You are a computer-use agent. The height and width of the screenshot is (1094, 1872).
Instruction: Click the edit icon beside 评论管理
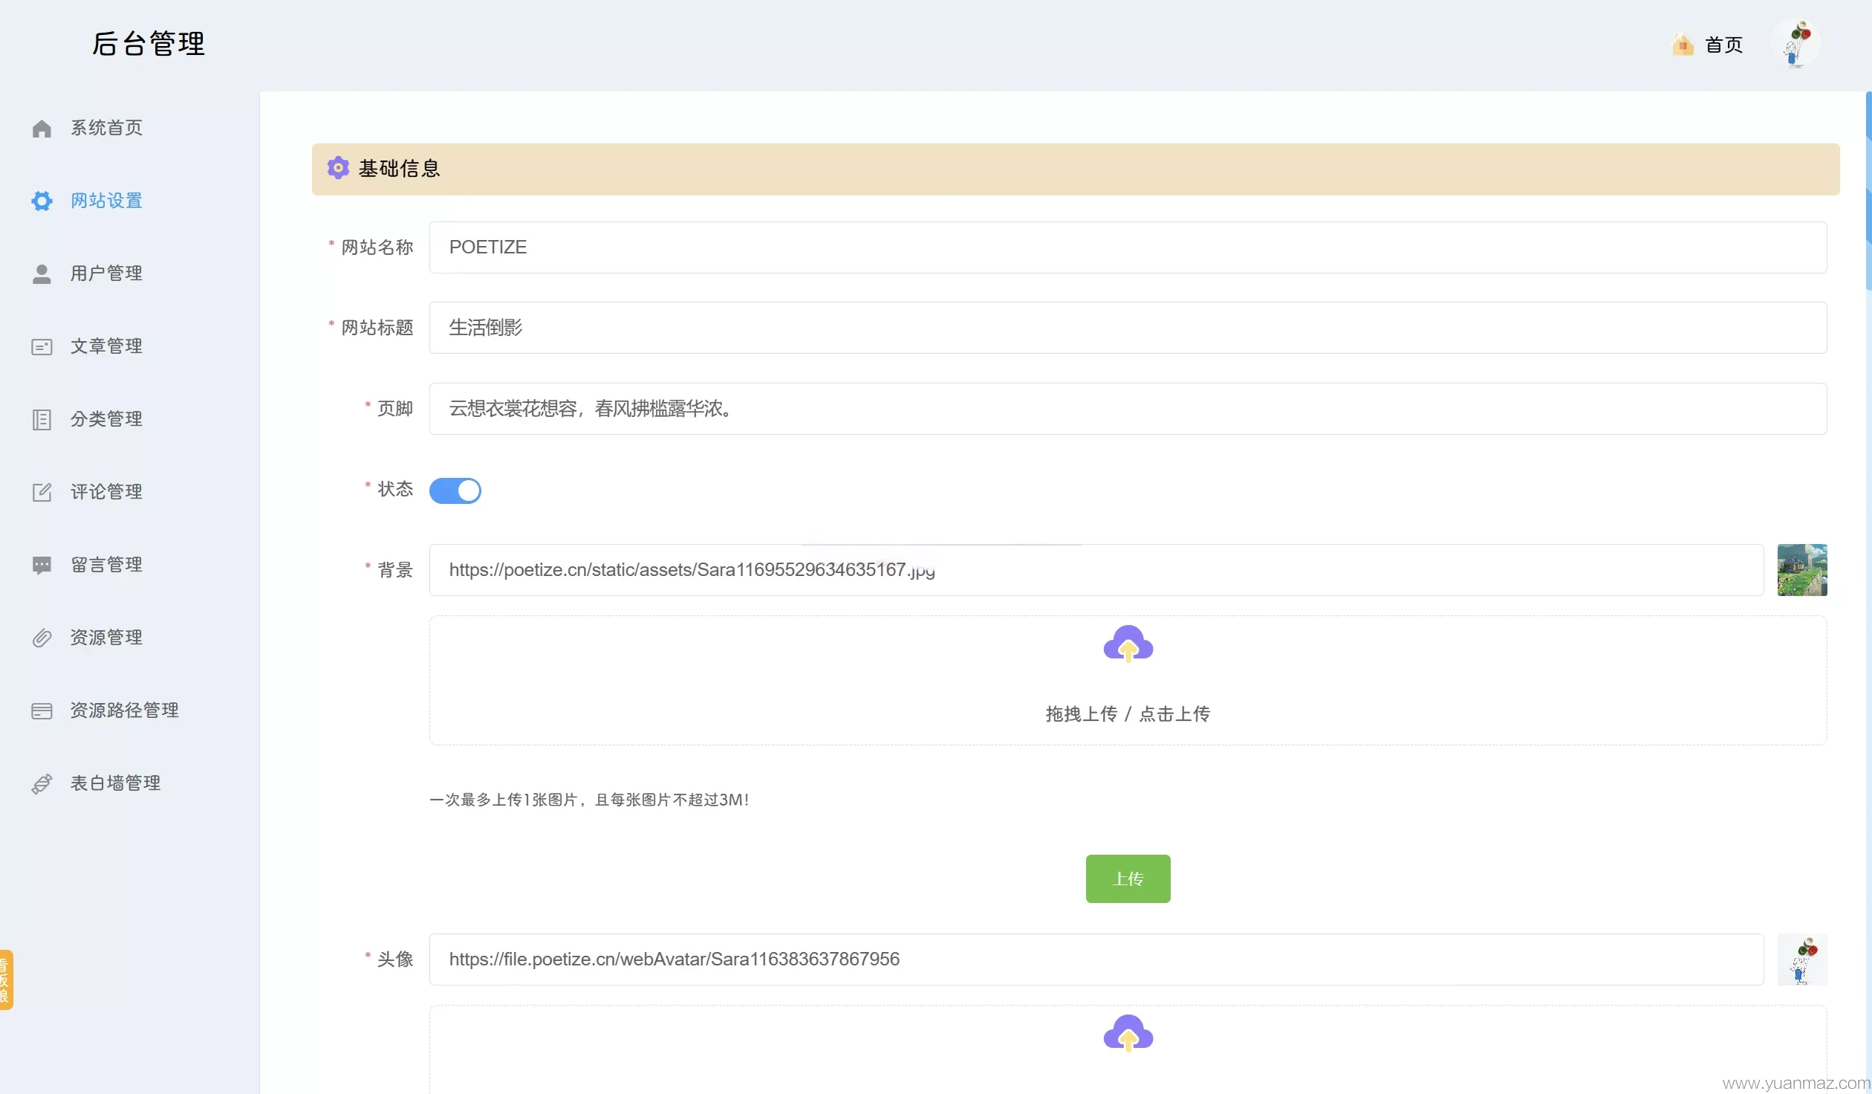[x=42, y=492]
